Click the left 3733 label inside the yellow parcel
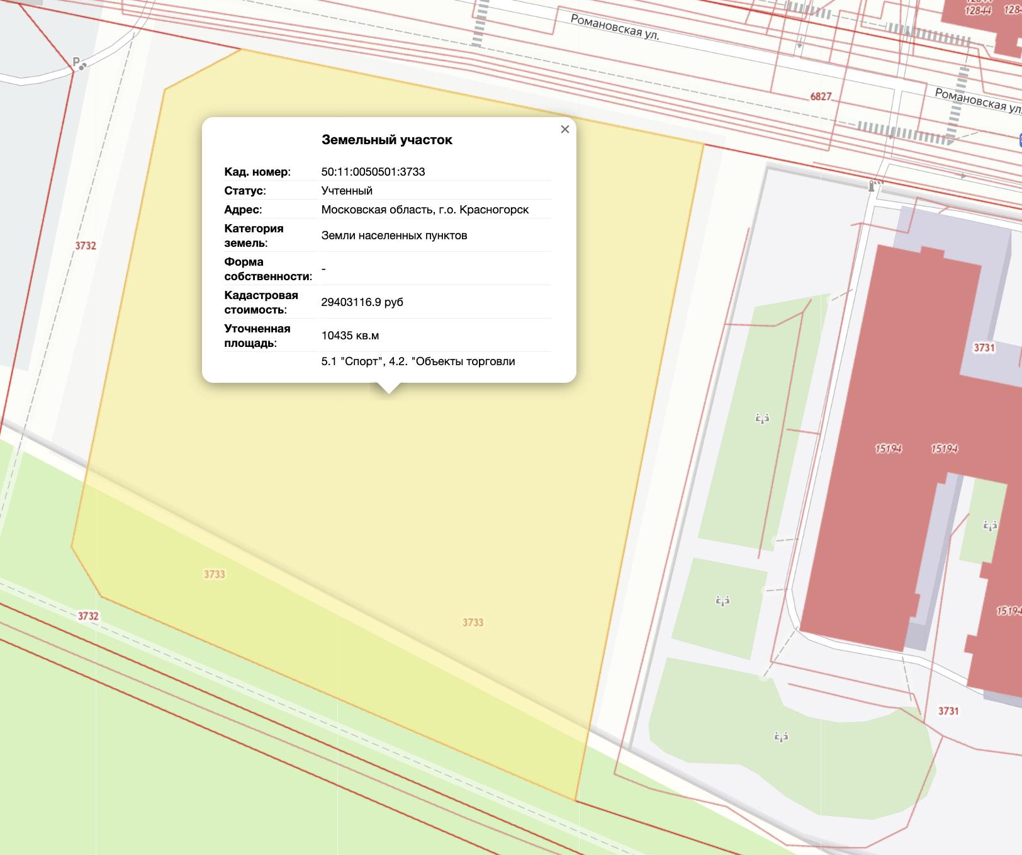1022x855 pixels. click(x=215, y=574)
